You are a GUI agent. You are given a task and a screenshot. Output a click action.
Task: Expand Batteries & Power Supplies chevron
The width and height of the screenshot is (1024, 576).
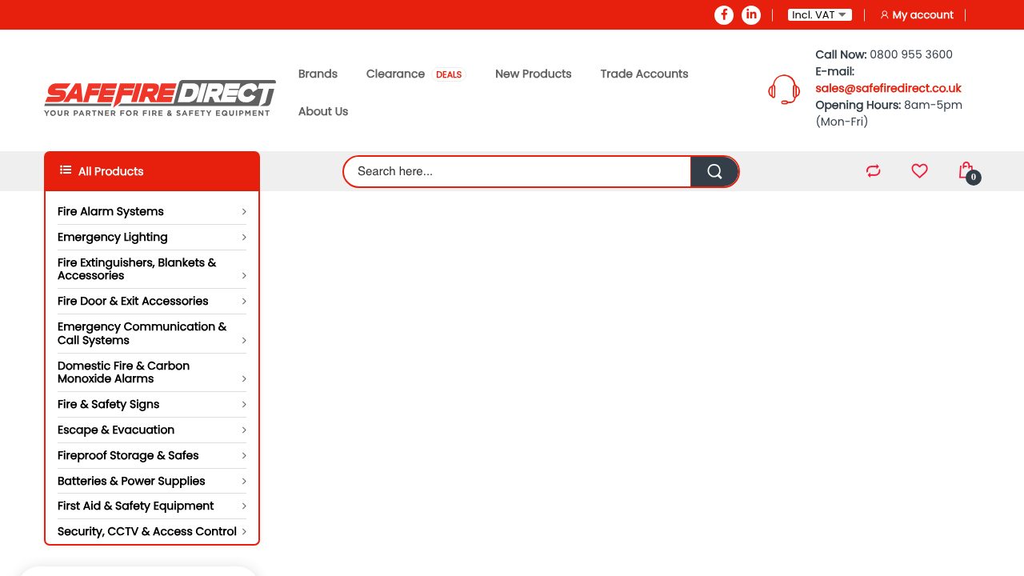pyautogui.click(x=244, y=482)
